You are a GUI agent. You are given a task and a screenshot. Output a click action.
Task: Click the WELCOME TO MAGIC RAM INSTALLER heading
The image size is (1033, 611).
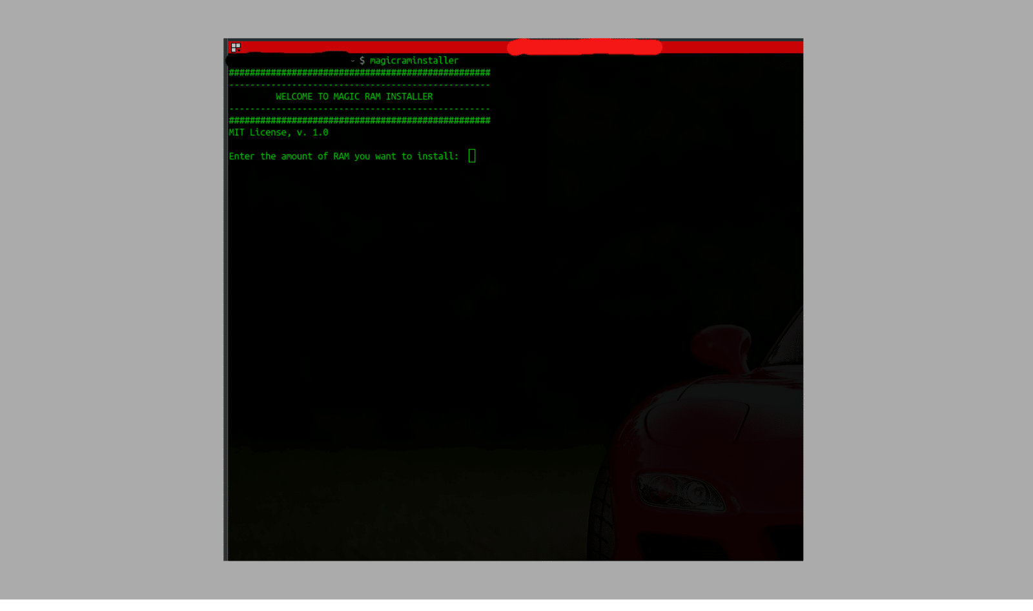354,96
